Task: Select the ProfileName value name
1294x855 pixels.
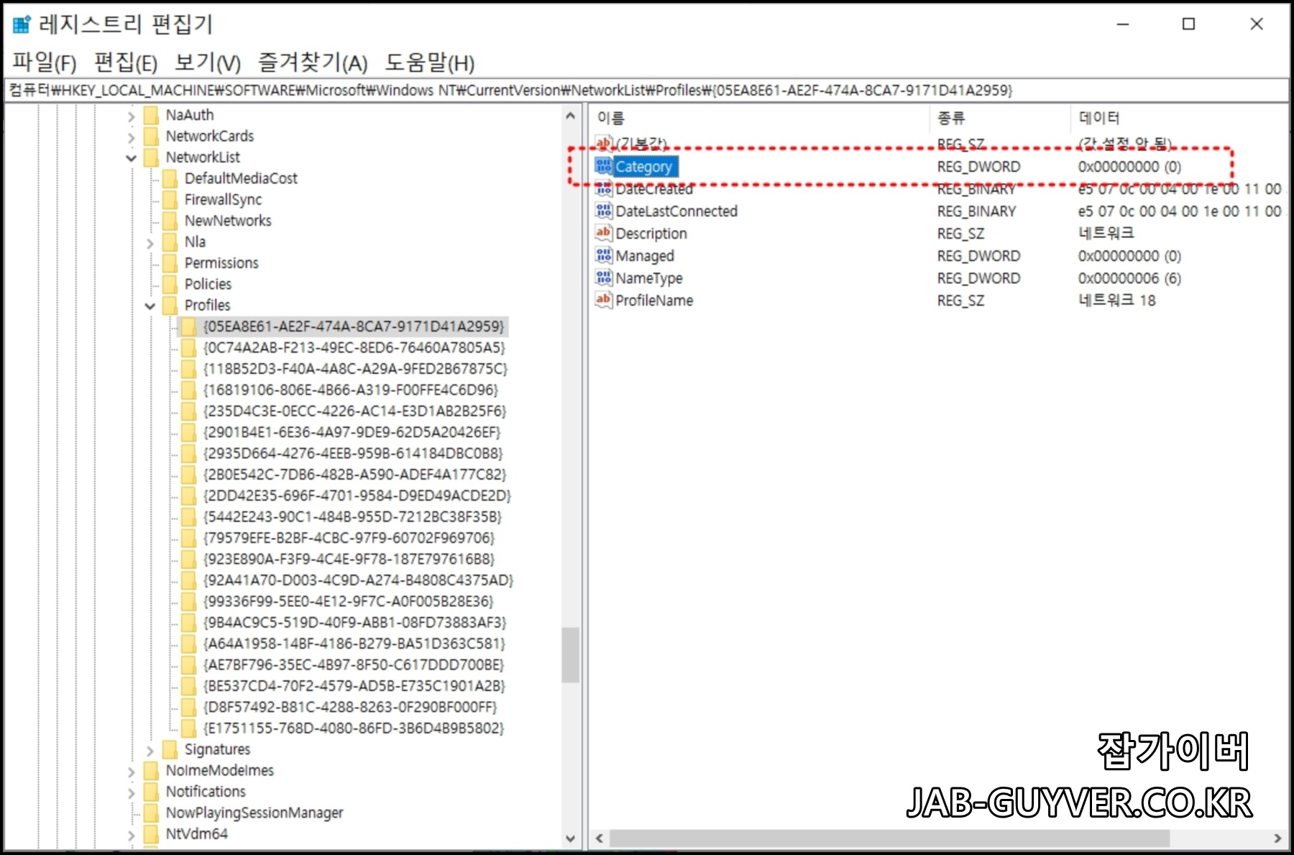Action: coord(654,301)
